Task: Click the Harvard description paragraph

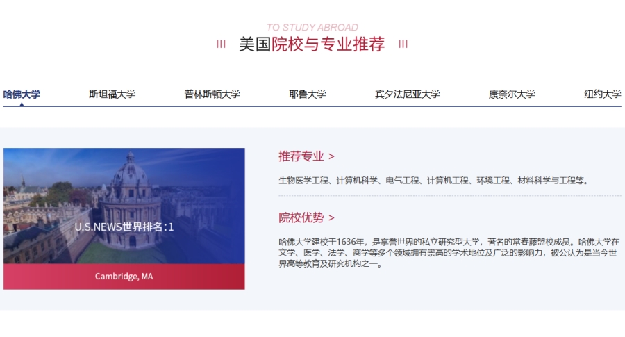Action: point(449,252)
